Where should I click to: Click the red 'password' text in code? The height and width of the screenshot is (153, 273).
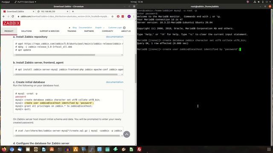[x=20, y=97]
